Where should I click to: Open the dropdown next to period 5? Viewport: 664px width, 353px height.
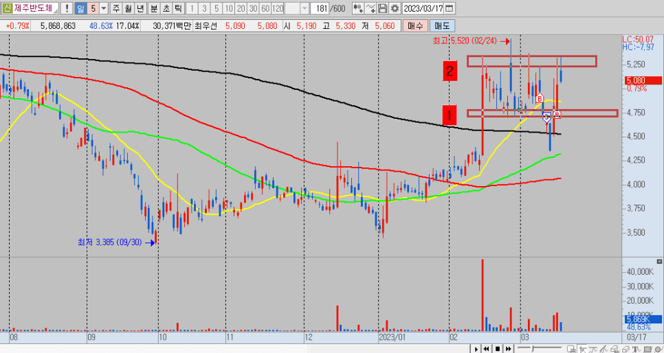[104, 8]
